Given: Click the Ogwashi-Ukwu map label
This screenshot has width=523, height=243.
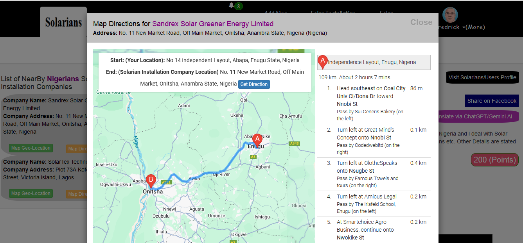Looking at the screenshot, I should pos(115,184).
